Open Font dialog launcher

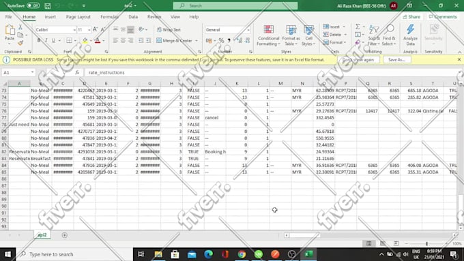click(x=106, y=52)
